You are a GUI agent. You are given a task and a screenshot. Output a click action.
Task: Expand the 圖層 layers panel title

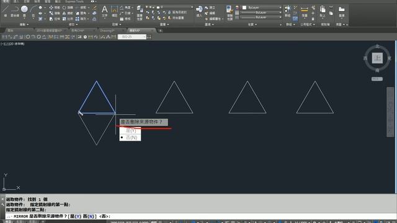(x=164, y=25)
